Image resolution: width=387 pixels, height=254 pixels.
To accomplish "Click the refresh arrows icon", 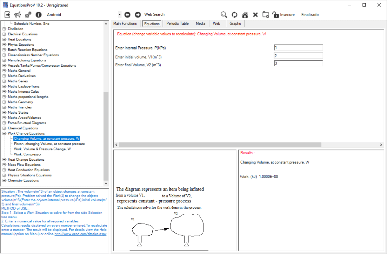I will (234, 15).
